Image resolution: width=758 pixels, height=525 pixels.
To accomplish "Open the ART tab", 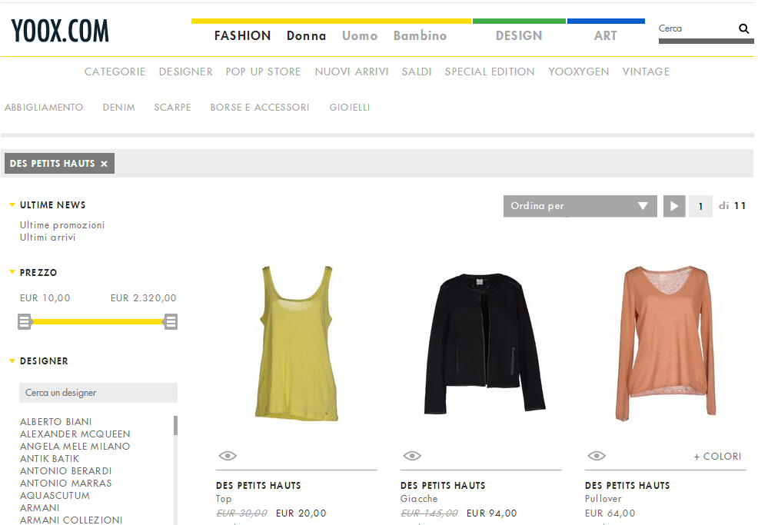I will pos(606,36).
